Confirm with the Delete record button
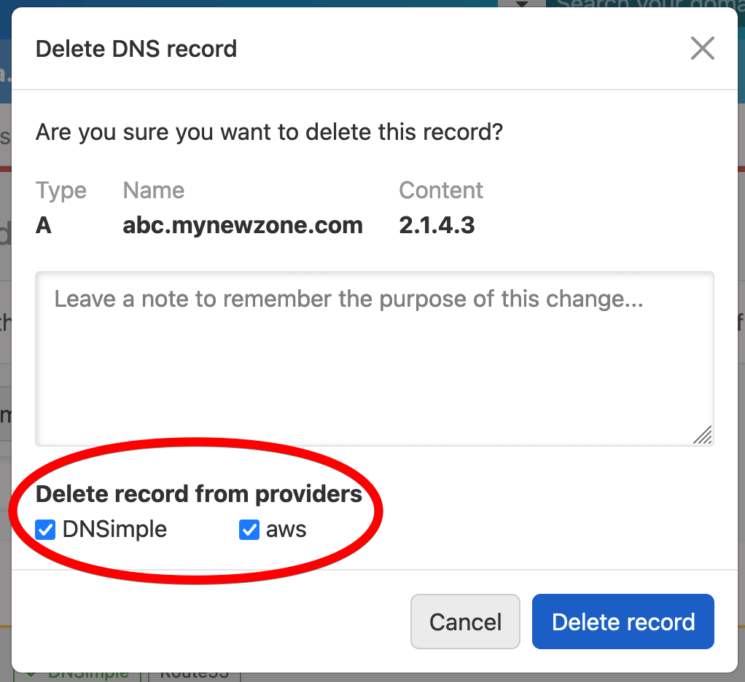Screen dimensions: 745x682 tap(623, 622)
